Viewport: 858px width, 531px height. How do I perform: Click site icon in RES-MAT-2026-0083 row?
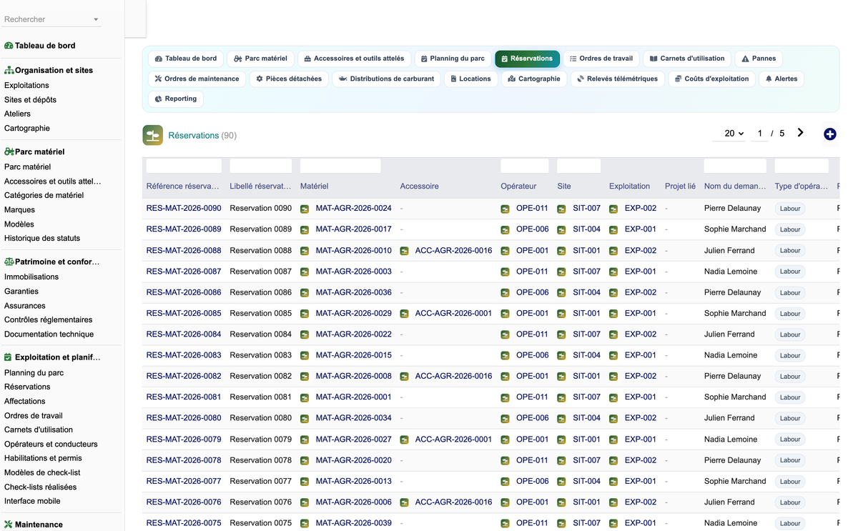pos(561,355)
